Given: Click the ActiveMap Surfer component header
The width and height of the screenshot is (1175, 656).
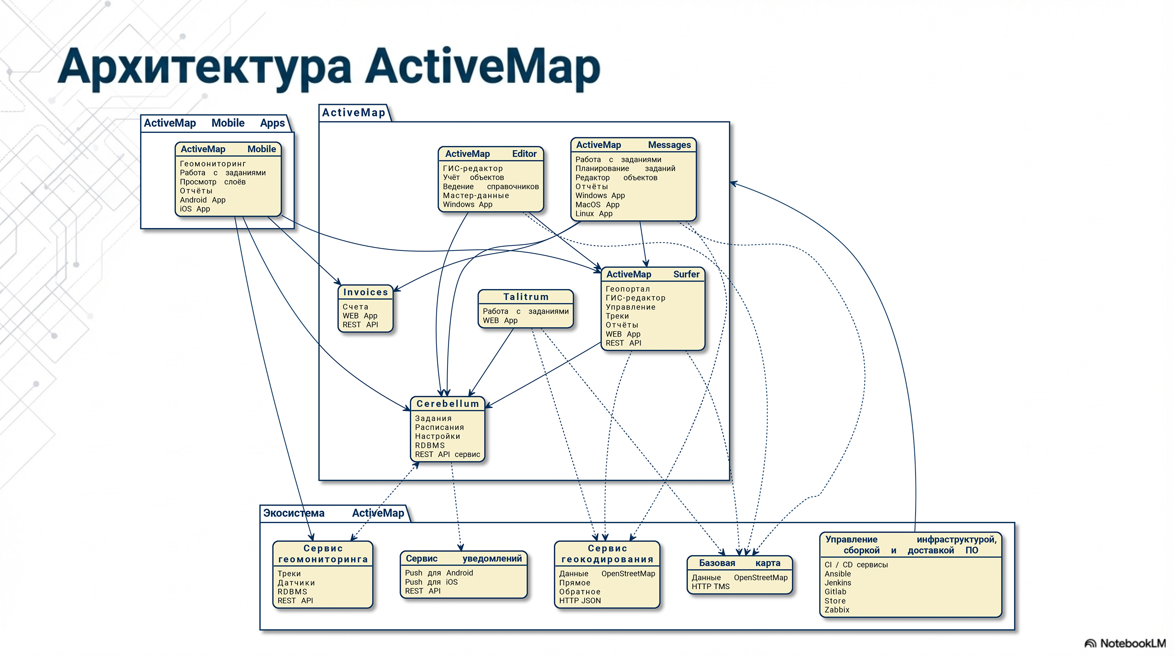Looking at the screenshot, I should (x=652, y=274).
